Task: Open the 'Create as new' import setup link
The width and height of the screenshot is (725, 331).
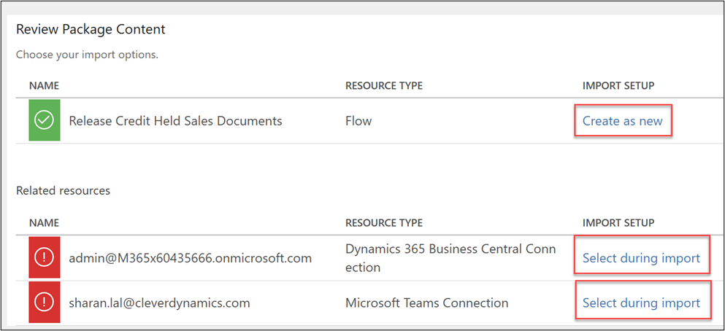Action: [622, 121]
